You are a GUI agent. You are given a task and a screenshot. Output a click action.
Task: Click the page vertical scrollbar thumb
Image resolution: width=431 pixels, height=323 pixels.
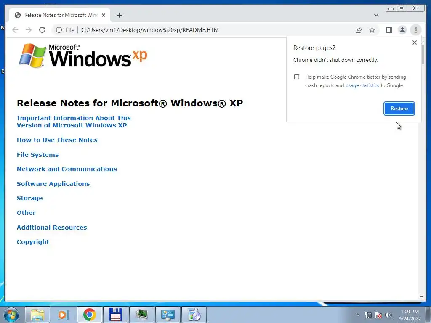423,54
